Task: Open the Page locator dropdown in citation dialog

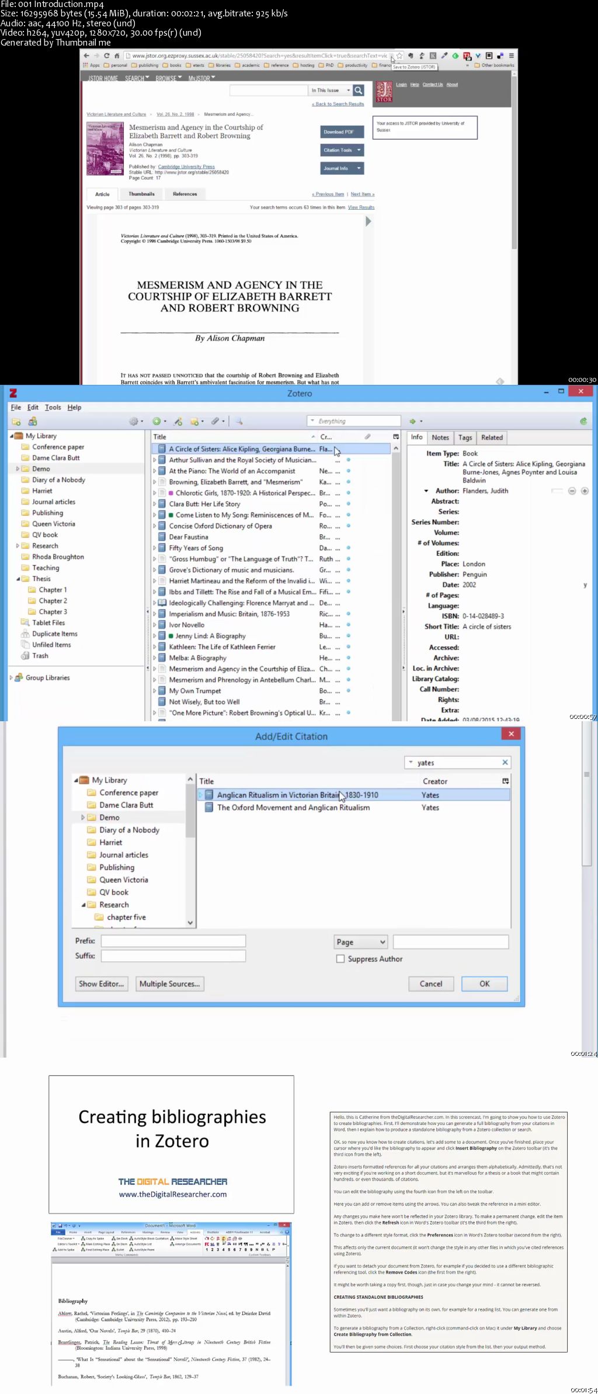Action: coord(361,942)
